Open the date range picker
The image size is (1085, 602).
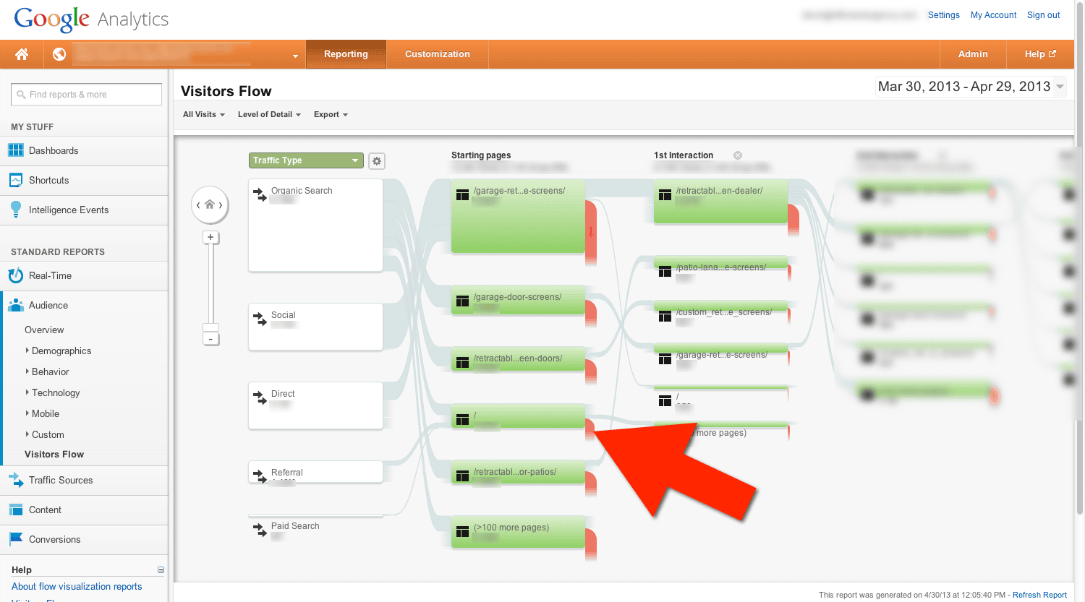[x=971, y=87]
